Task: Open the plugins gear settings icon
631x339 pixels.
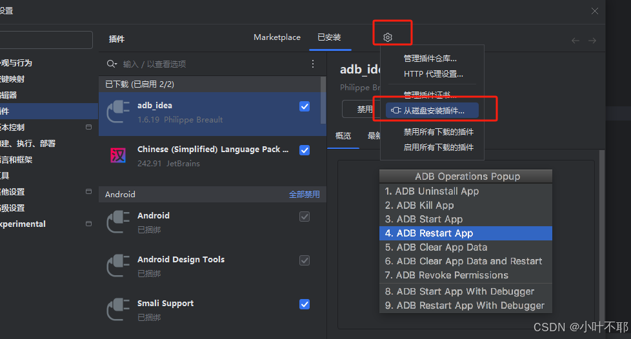Action: pyautogui.click(x=388, y=37)
